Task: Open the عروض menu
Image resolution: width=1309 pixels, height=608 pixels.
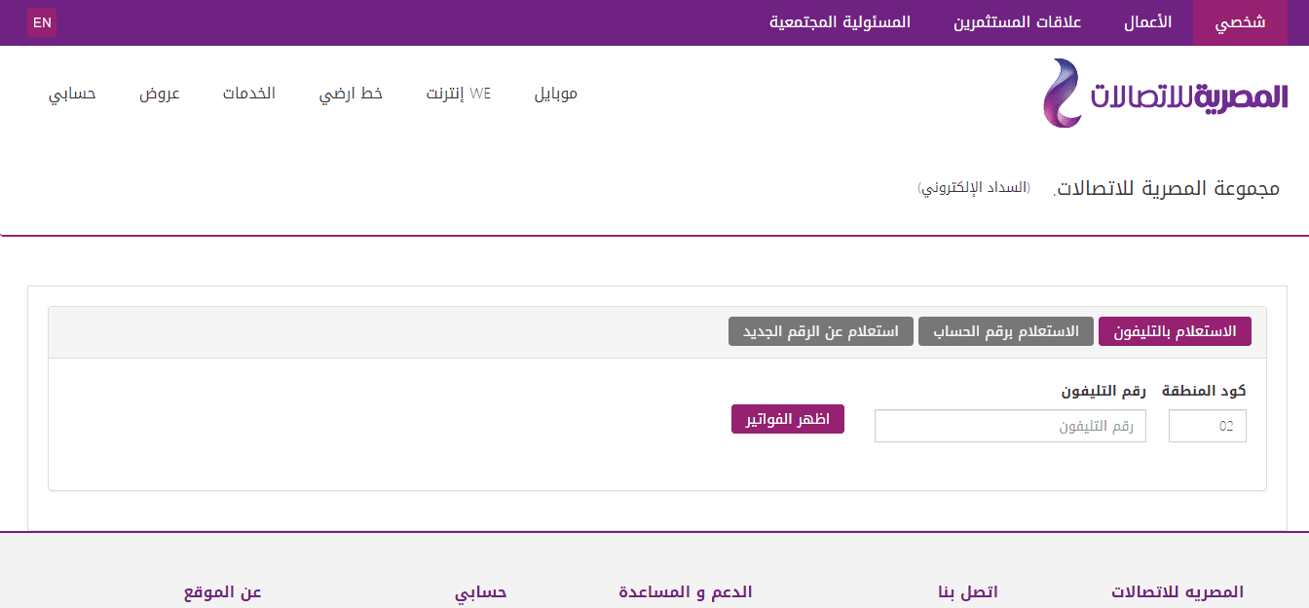Action: [x=160, y=94]
